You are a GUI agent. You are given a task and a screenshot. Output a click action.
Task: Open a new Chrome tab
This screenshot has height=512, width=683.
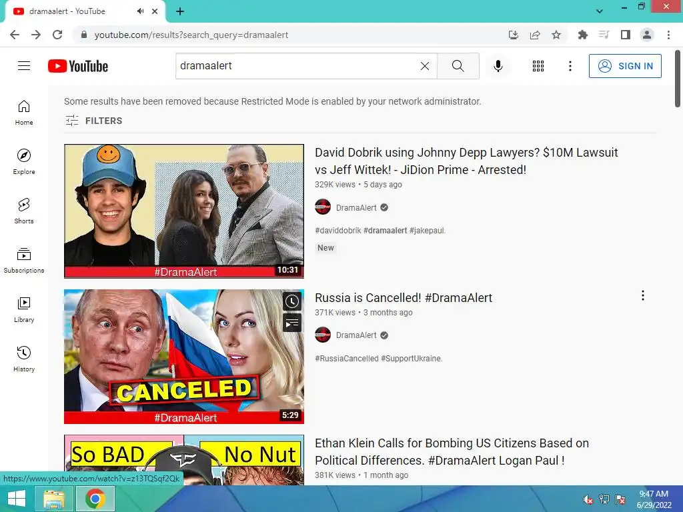180,11
